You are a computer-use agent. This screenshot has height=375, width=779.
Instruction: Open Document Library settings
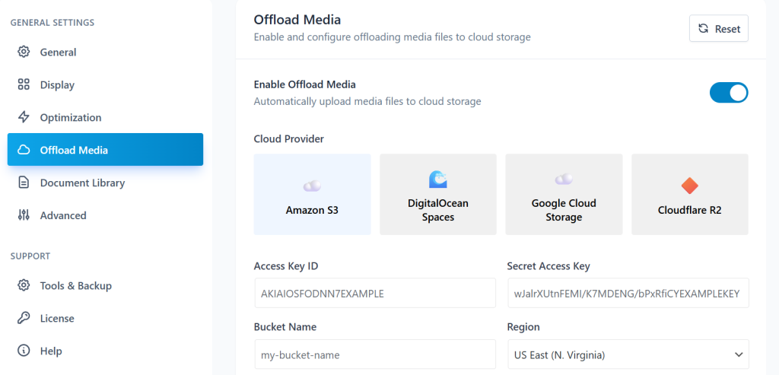pyautogui.click(x=105, y=183)
